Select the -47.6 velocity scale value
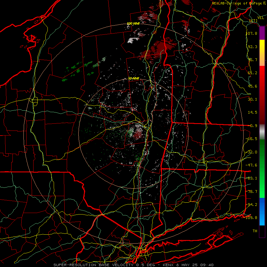The width and height of the screenshot is (267, 267). tap(252, 165)
